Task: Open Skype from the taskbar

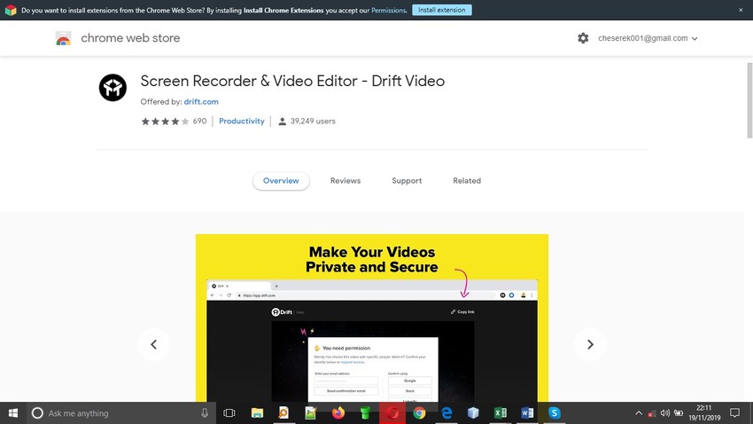Action: coord(555,413)
